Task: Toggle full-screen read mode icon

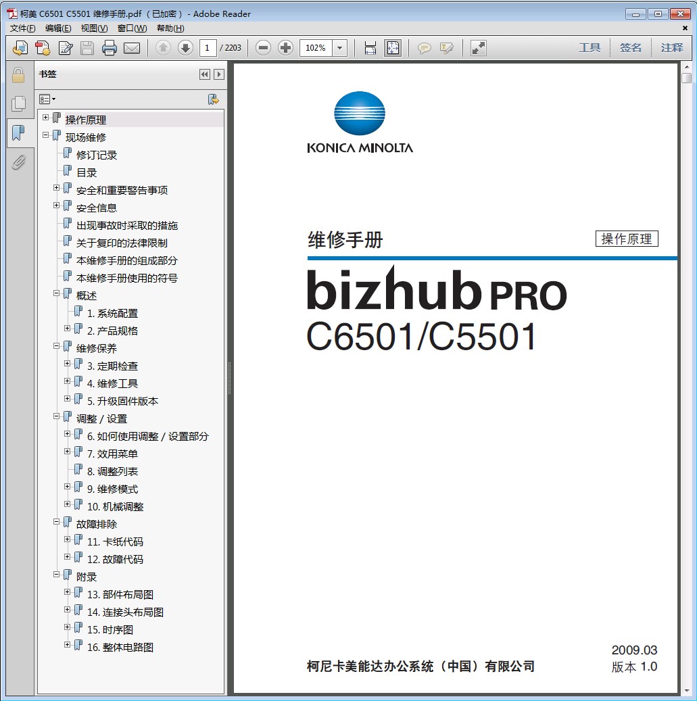Action: 479,48
